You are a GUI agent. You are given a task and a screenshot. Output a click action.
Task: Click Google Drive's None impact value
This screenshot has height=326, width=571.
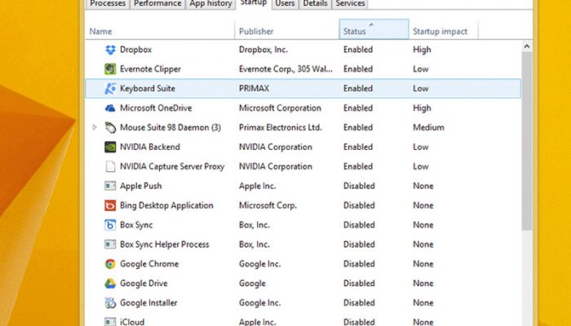(x=423, y=283)
